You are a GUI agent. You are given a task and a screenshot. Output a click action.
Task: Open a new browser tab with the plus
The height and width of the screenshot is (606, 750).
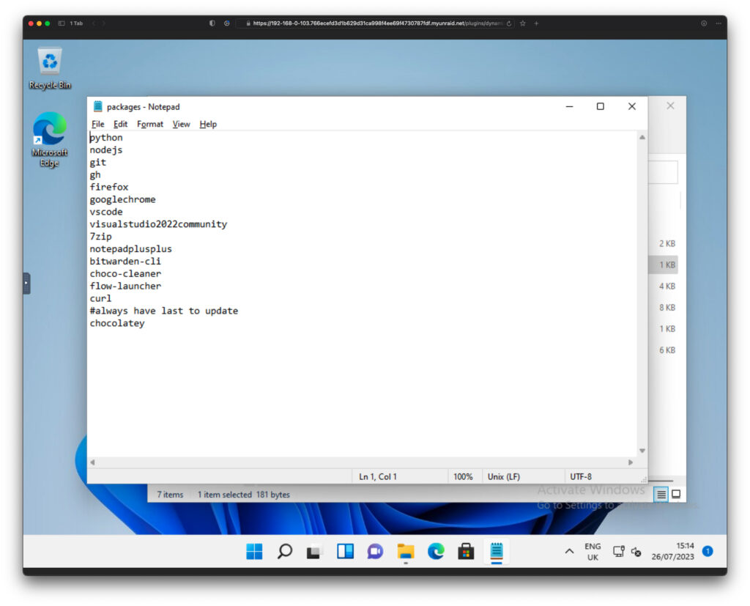[x=536, y=23]
